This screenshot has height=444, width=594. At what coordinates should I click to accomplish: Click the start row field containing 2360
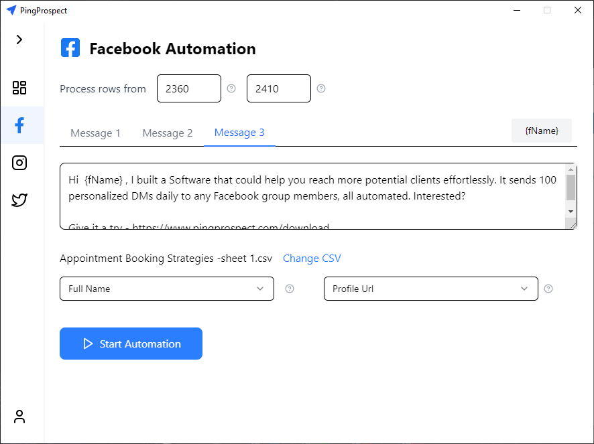[188, 88]
